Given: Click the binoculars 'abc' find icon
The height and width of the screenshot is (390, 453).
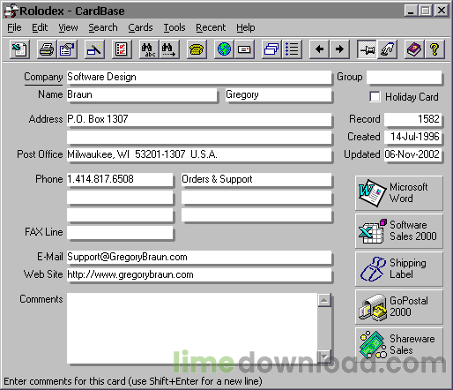Looking at the screenshot, I should 149,49.
